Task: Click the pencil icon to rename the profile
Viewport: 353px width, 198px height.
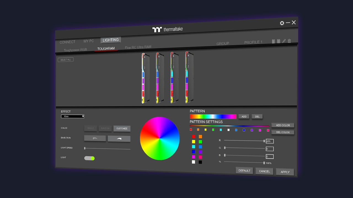Action: click(x=284, y=41)
